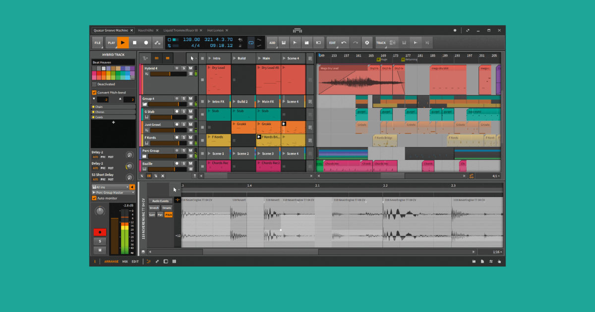The height and width of the screenshot is (312, 595).
Task: Mute the Just Growl track
Action: (x=190, y=124)
